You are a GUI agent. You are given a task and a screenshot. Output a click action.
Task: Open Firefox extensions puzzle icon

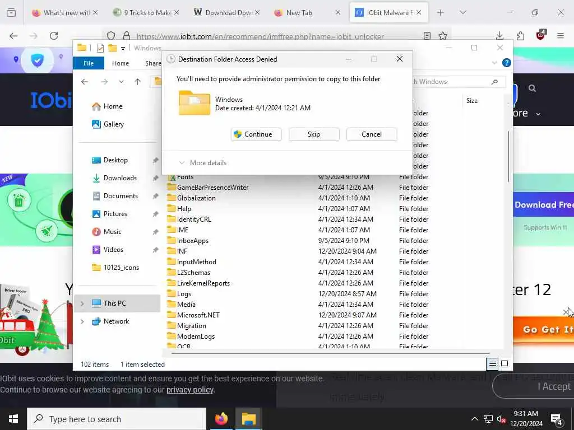(x=520, y=36)
